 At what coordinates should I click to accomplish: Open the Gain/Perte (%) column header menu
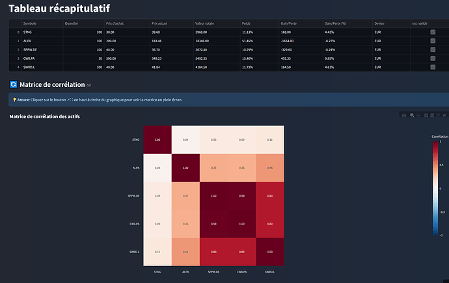pos(337,23)
